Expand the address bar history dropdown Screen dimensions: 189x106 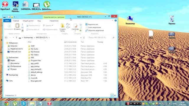coord(81,38)
